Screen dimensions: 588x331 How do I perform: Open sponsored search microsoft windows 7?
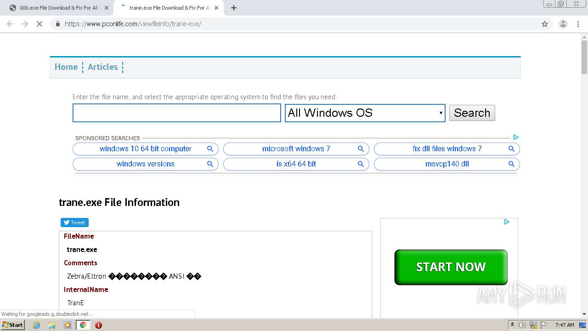[296, 149]
